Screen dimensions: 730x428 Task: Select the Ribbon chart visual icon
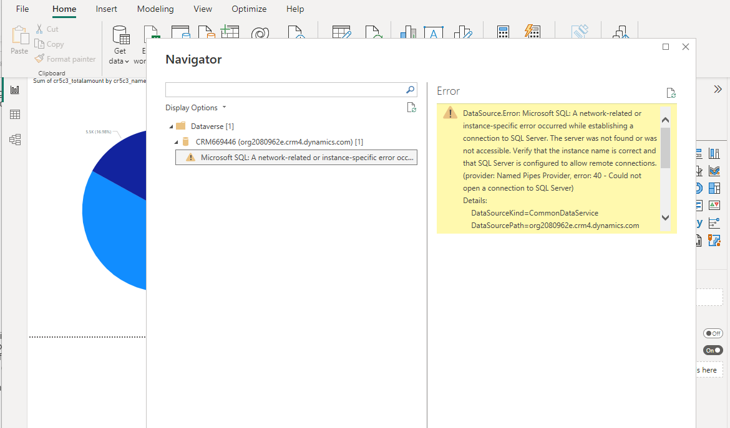click(714, 171)
